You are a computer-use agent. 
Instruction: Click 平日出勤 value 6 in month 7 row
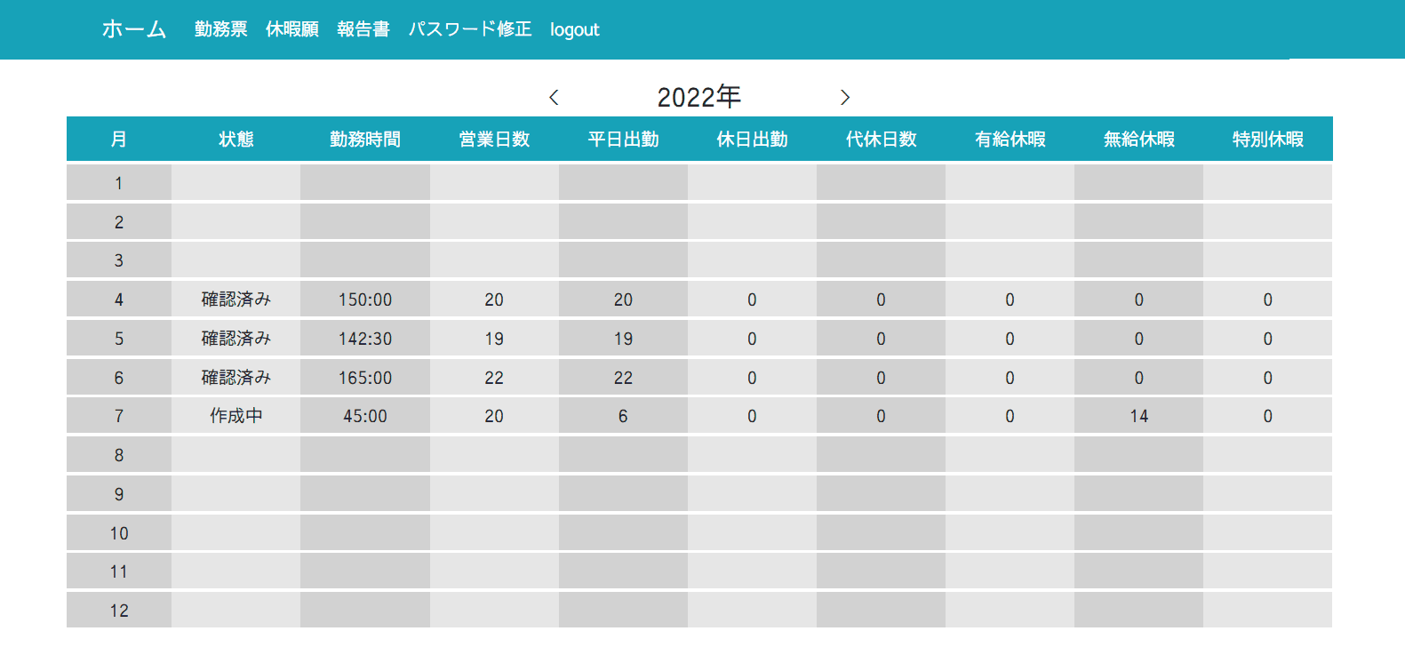[x=623, y=416]
